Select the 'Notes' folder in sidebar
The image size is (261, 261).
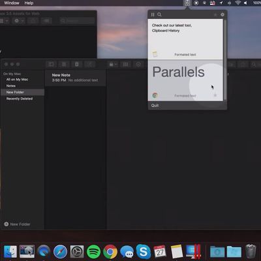[11, 86]
